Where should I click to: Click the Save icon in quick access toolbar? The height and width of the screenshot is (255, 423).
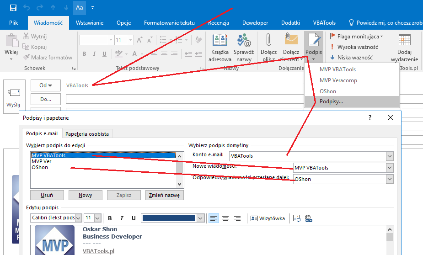coord(13,8)
